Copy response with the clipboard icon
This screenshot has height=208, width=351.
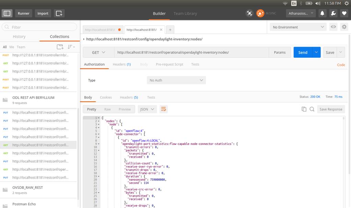pyautogui.click(x=304, y=109)
